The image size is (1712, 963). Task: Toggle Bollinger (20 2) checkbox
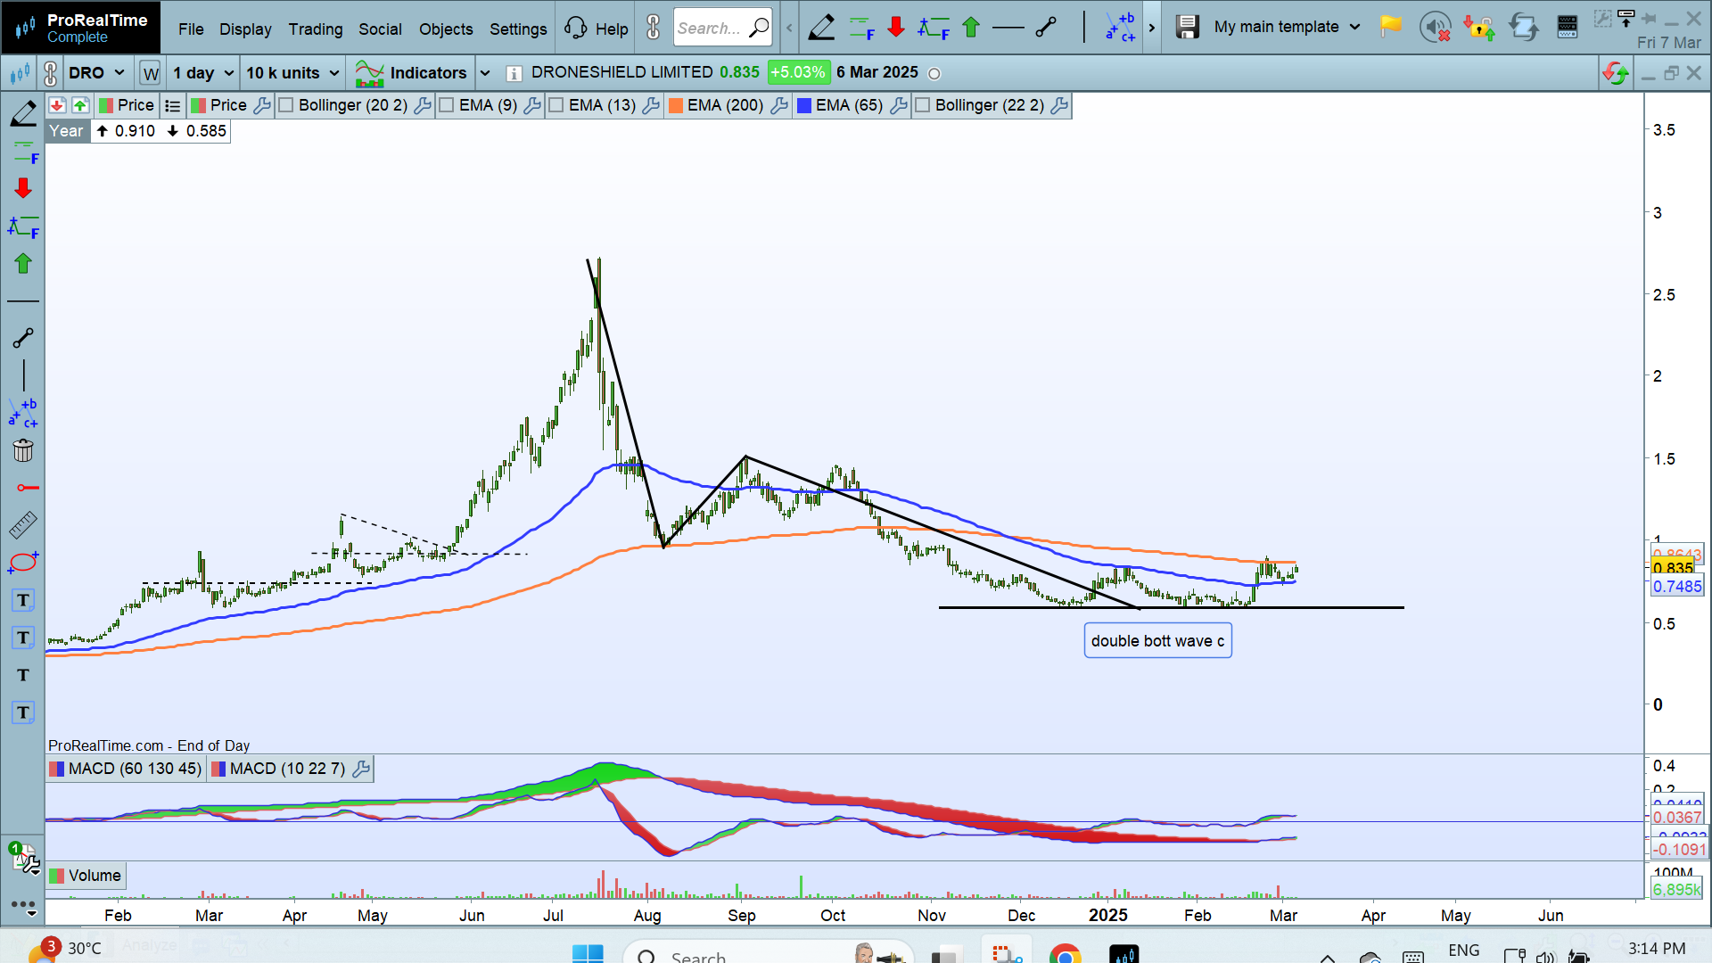(286, 105)
